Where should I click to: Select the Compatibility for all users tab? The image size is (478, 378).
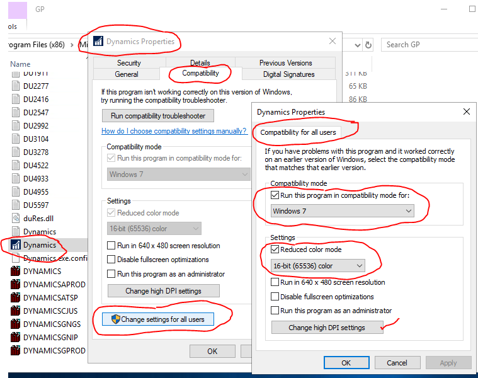click(298, 132)
